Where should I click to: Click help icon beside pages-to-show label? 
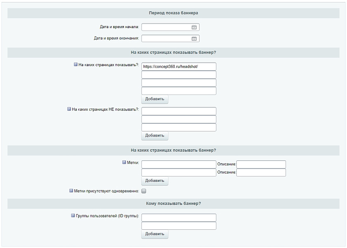[76, 64]
